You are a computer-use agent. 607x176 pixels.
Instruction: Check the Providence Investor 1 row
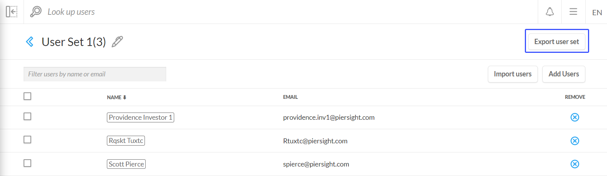[x=27, y=117]
